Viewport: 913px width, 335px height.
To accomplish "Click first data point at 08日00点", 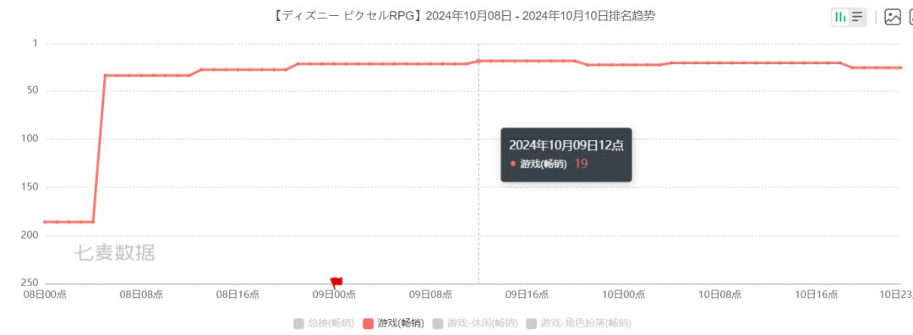I will 45,222.
